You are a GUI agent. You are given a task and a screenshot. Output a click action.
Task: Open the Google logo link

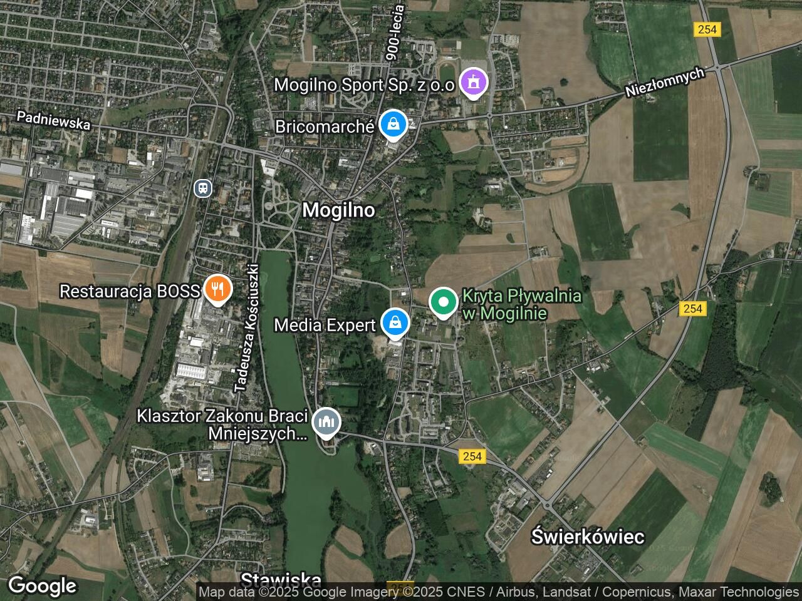pos(42,586)
